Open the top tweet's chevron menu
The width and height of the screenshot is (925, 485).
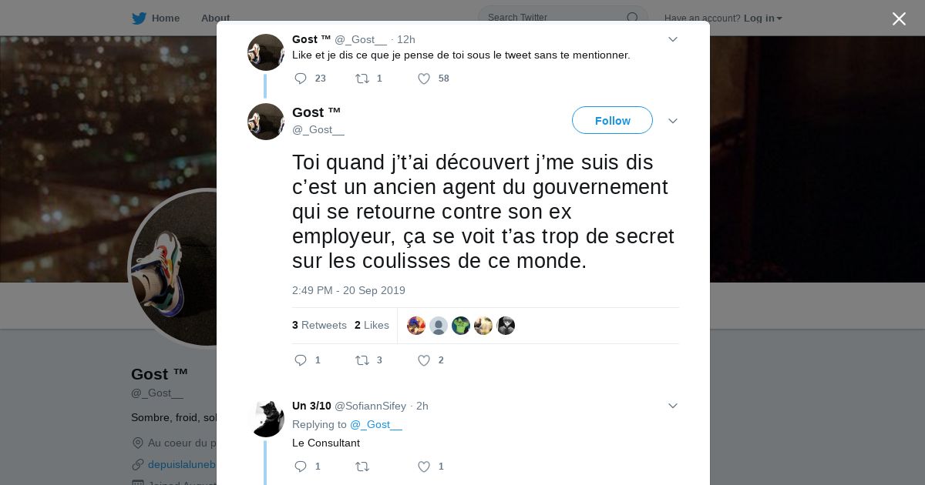pyautogui.click(x=673, y=39)
